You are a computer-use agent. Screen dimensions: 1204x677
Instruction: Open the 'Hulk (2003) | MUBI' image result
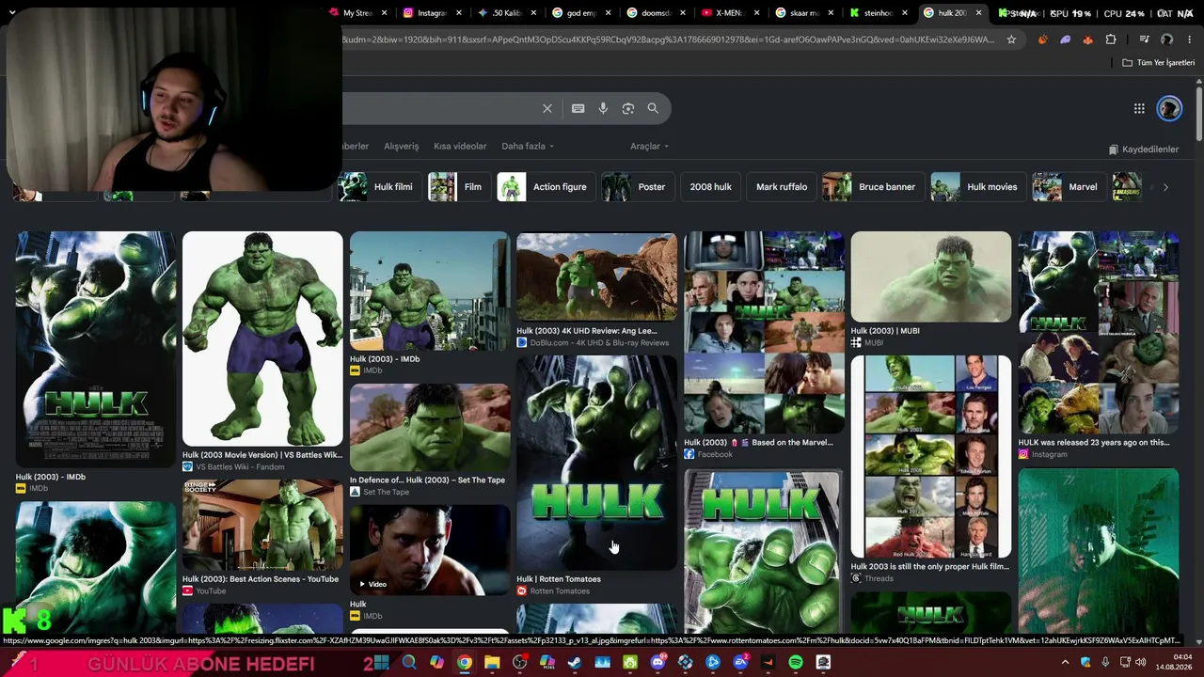tap(931, 276)
